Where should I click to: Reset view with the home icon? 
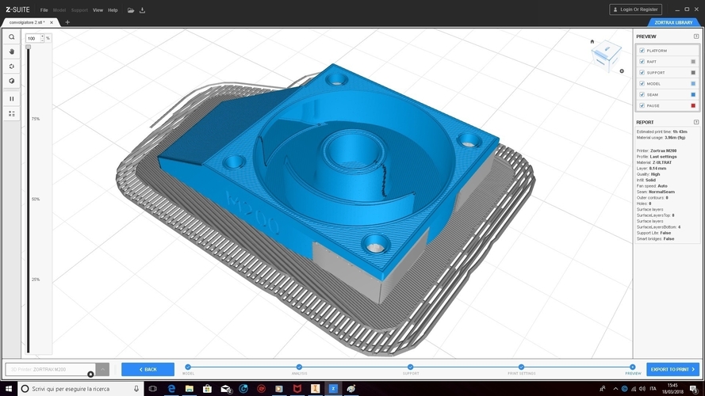pos(592,42)
